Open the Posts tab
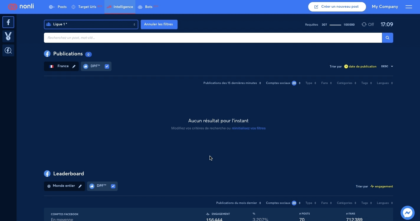 pyautogui.click(x=58, y=7)
